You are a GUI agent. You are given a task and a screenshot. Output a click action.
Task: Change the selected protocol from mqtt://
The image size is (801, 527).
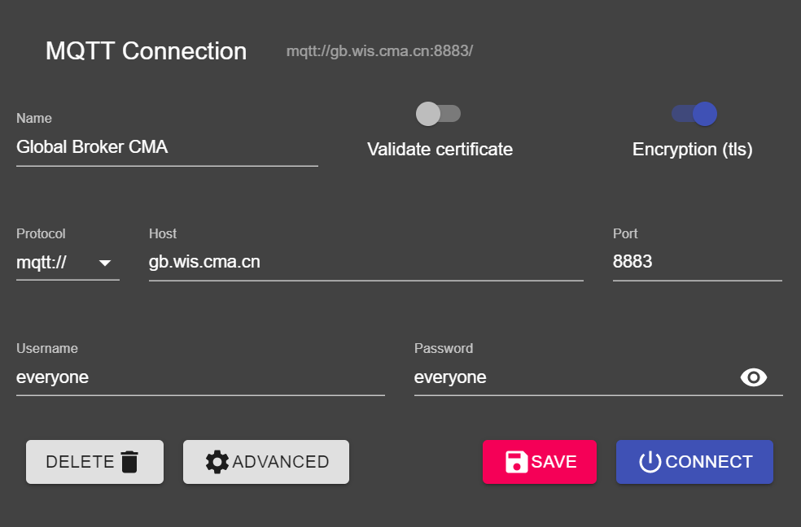tap(68, 262)
